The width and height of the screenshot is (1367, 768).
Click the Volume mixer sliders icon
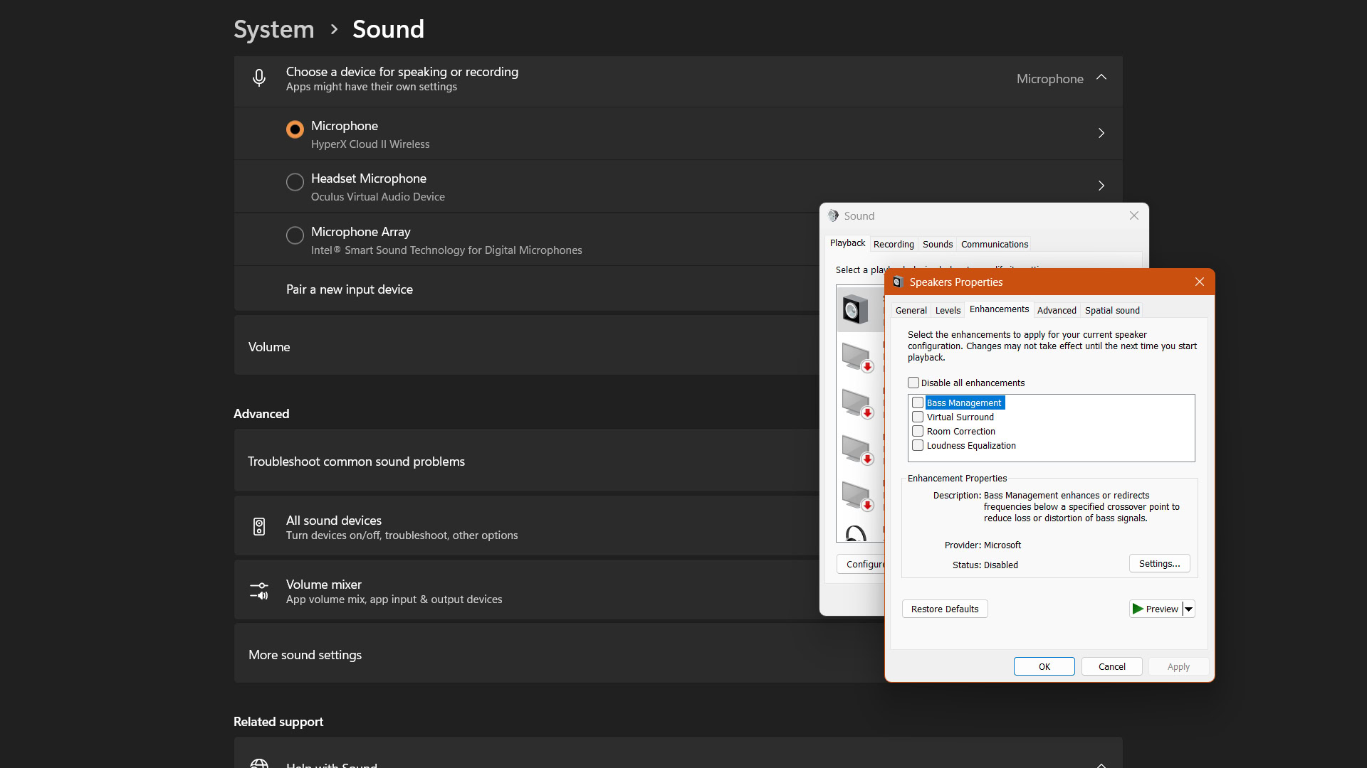click(x=259, y=591)
